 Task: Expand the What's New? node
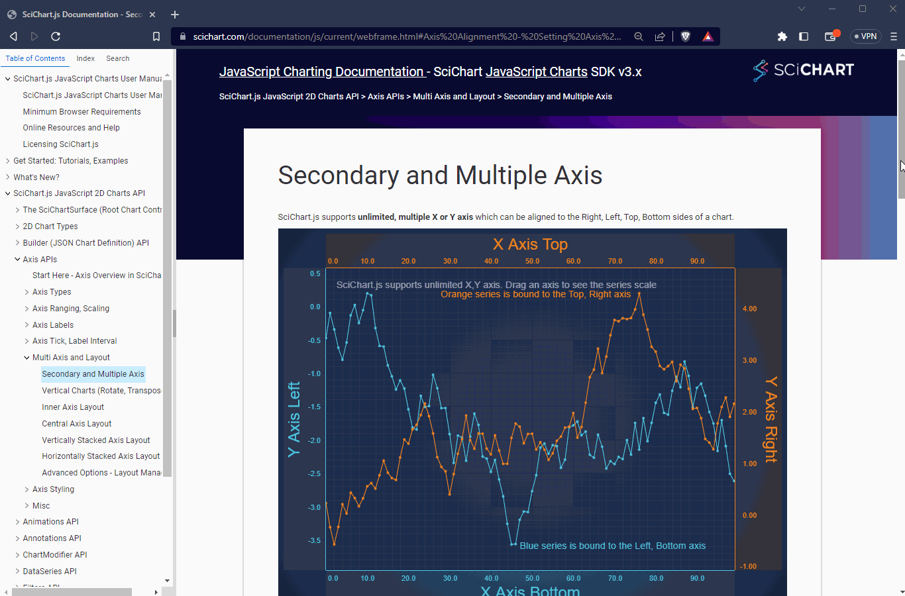(x=8, y=177)
